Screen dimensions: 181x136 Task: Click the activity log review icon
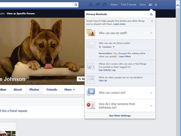pyautogui.click(x=91, y=66)
